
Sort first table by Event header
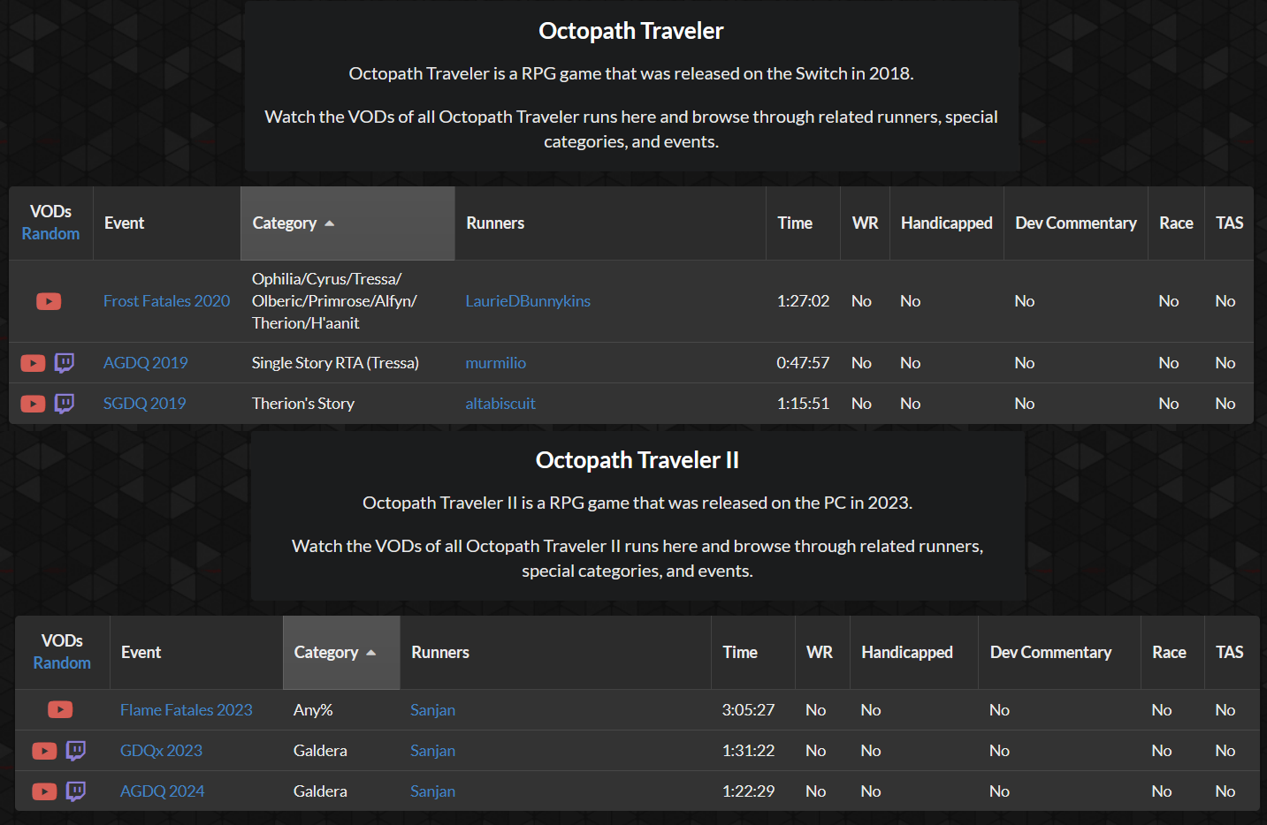(166, 223)
